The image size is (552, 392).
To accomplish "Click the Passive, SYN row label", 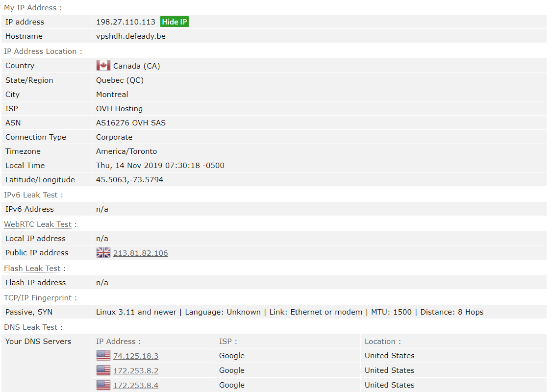I will coord(29,312).
